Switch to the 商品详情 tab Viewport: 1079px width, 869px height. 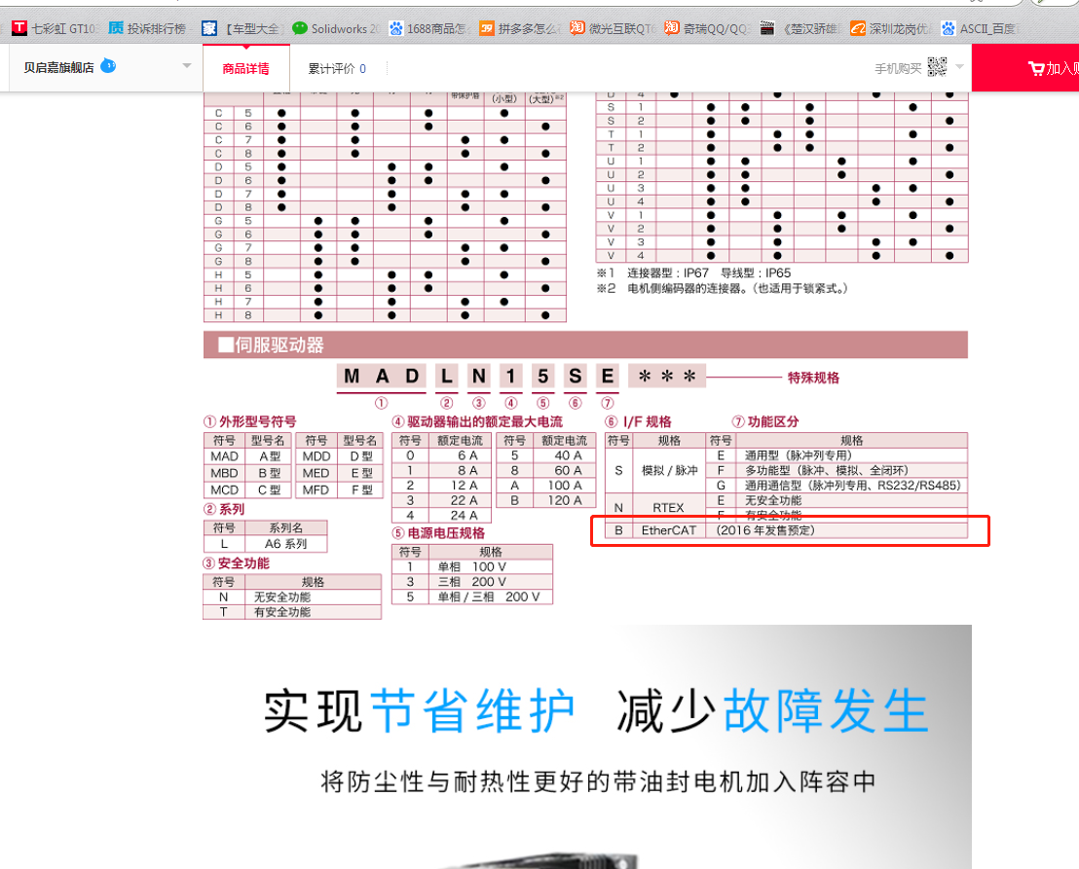(x=245, y=69)
